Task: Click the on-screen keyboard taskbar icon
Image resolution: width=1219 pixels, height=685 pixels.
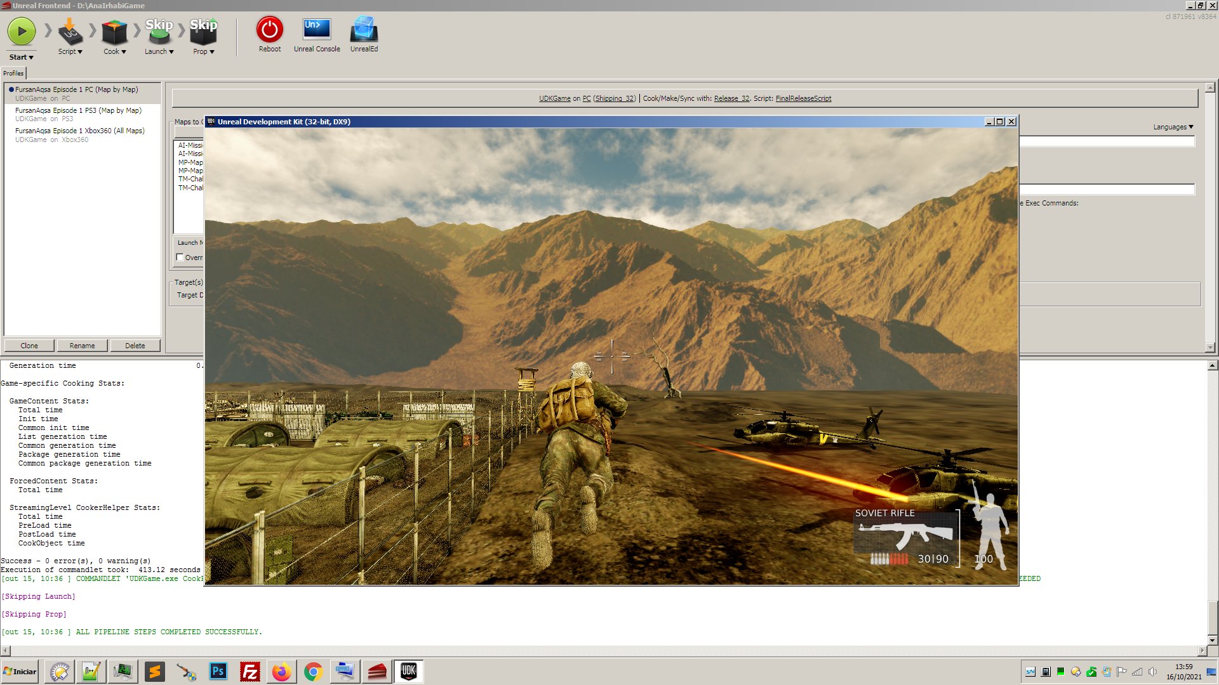Action: click(345, 672)
